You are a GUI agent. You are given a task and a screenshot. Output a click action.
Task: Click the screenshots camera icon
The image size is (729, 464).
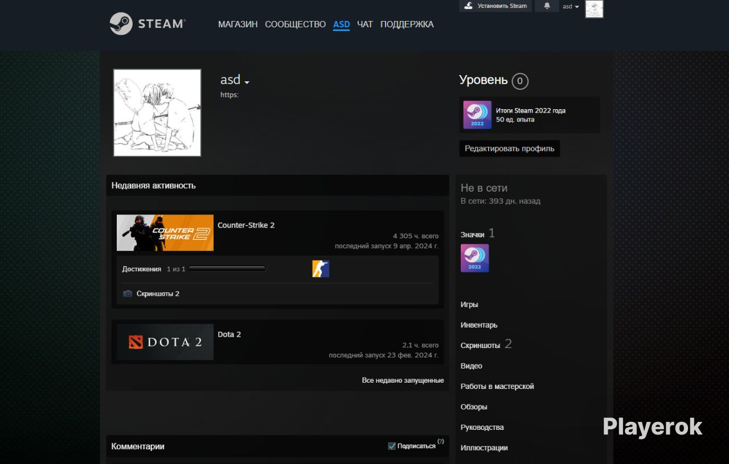(128, 294)
